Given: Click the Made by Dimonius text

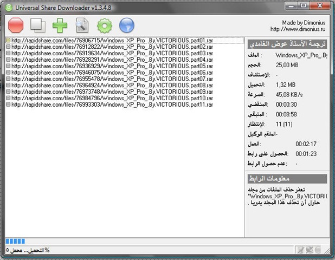Looking at the screenshot, I should (304, 22).
